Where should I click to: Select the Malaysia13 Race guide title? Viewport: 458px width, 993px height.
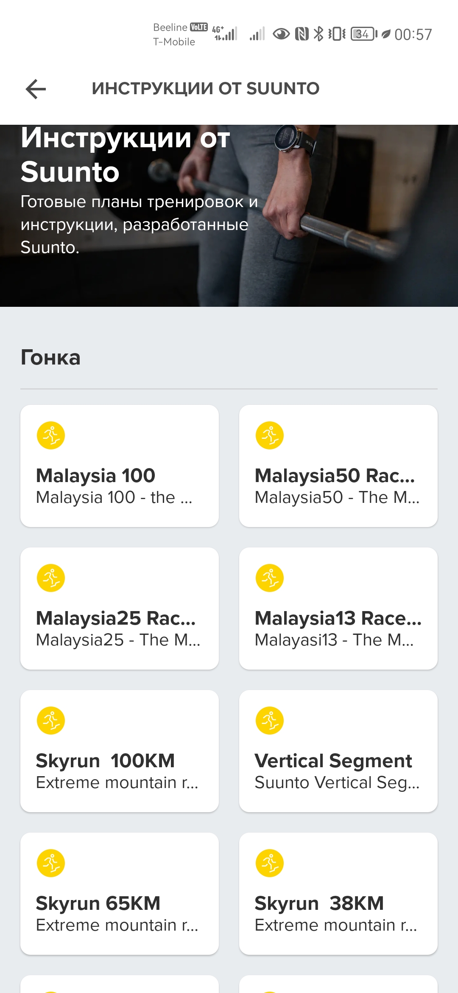point(338,618)
